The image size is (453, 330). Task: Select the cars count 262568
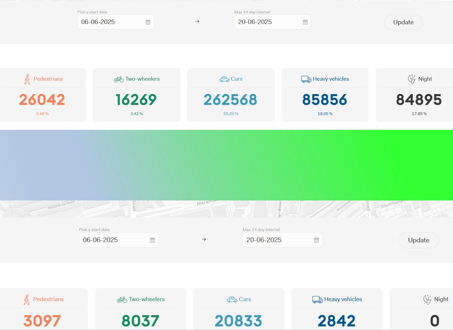[230, 100]
